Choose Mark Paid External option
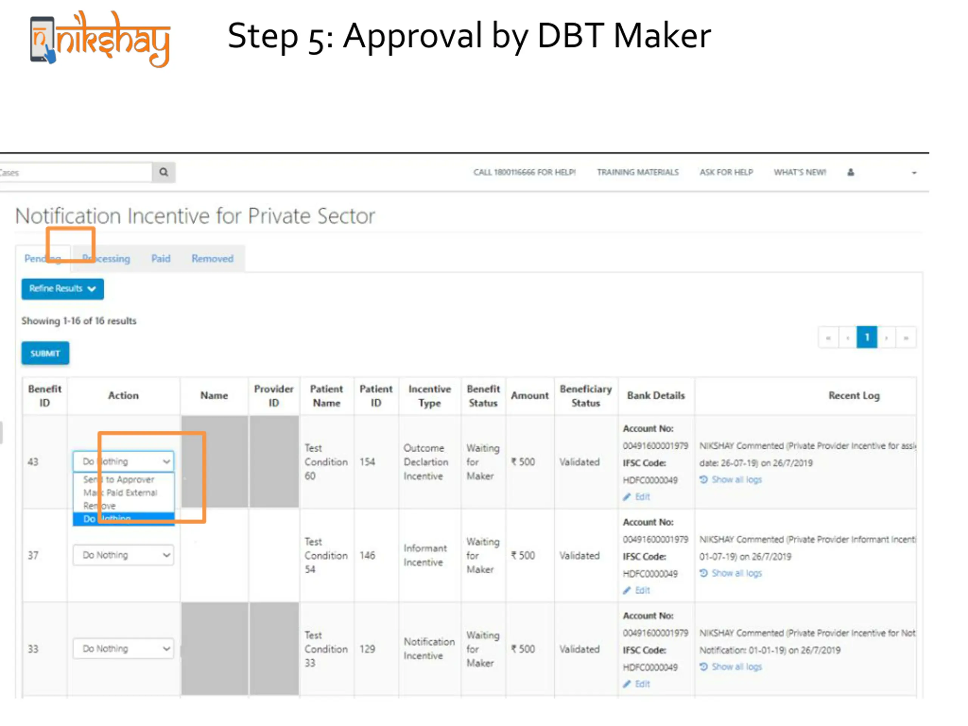The width and height of the screenshot is (968, 726). click(x=120, y=493)
